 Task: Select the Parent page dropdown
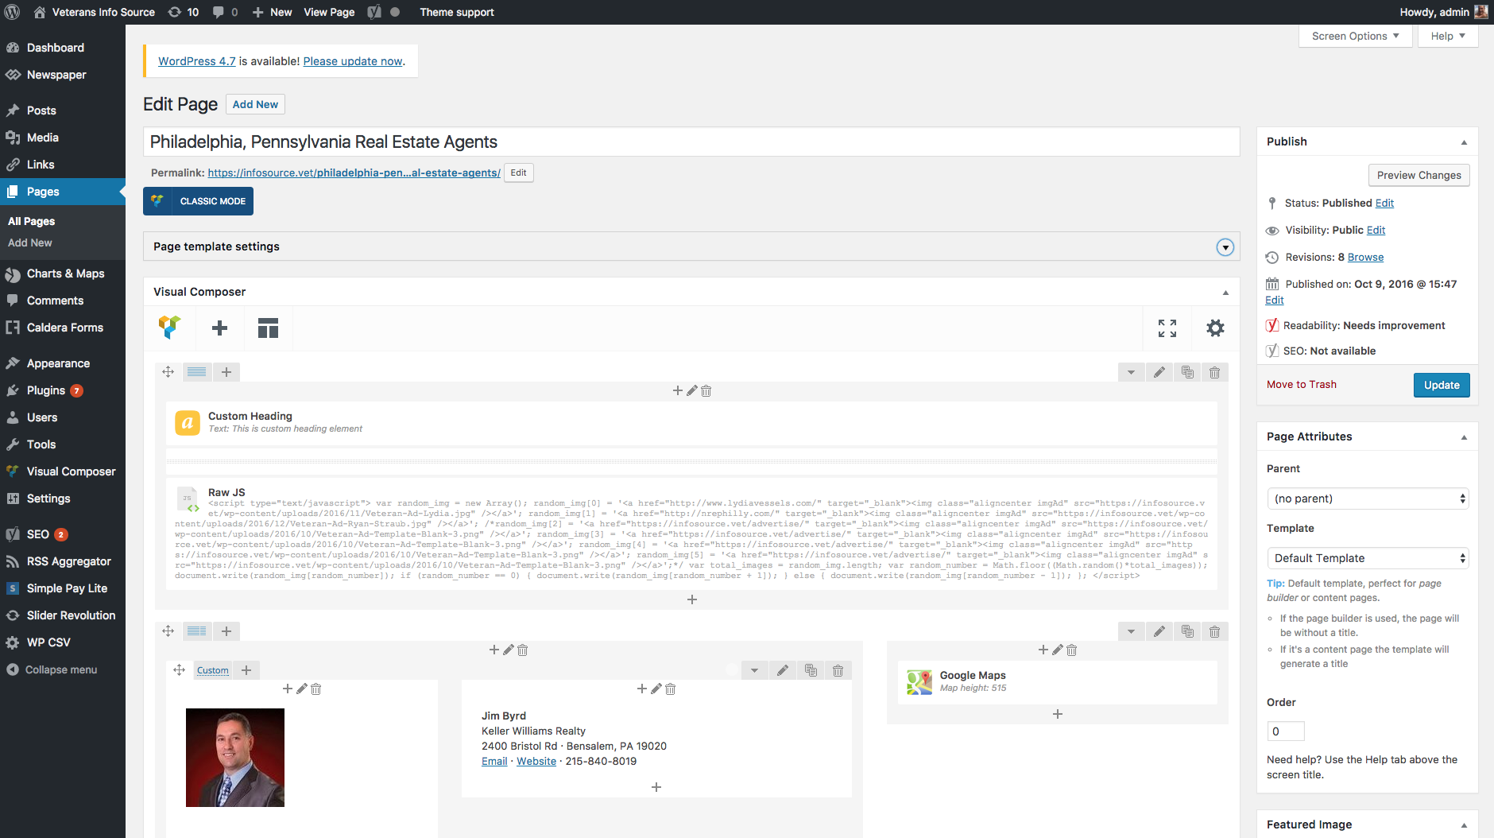coord(1367,499)
